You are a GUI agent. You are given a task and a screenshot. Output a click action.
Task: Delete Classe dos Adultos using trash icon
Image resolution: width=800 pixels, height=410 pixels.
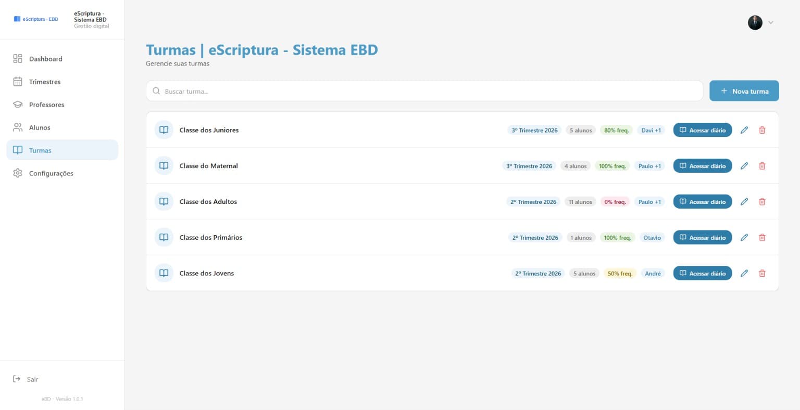coord(762,202)
